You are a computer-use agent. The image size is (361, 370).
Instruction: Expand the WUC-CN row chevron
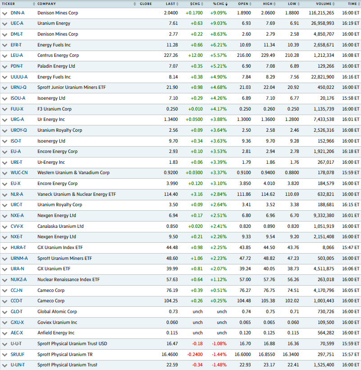click(5, 173)
